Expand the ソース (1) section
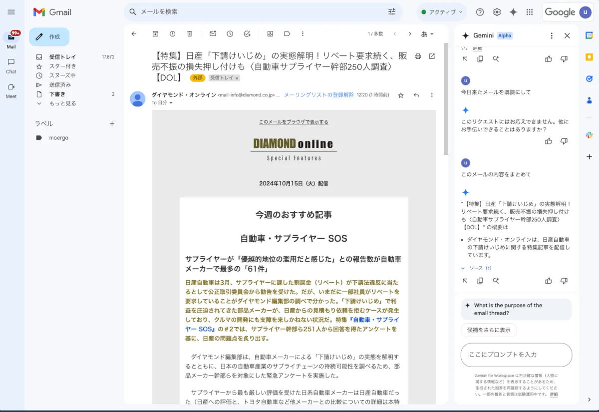Image resolution: width=599 pixels, height=412 pixels. pos(476,268)
